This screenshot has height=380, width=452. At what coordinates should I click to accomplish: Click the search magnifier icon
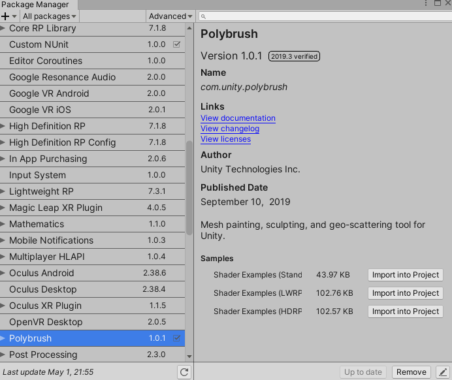point(203,16)
